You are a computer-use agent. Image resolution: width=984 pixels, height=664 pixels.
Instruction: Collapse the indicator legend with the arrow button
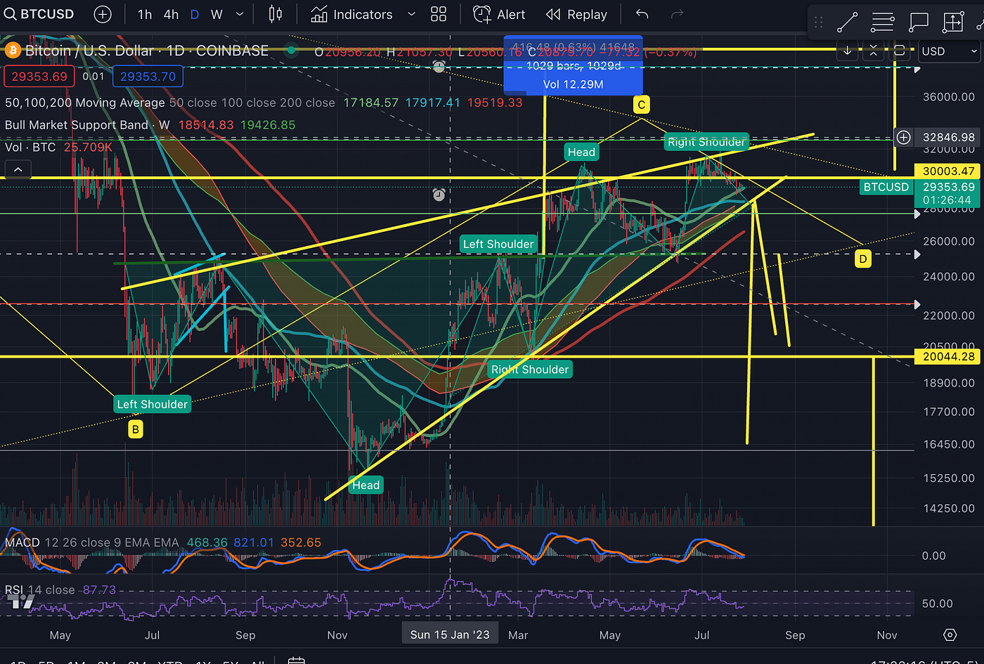(x=18, y=169)
